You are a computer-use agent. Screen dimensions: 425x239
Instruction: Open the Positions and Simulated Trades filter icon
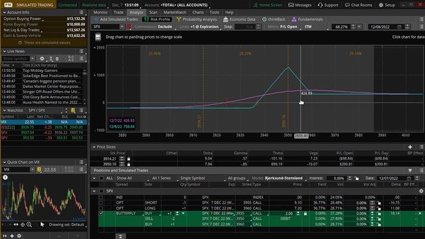click(410, 171)
